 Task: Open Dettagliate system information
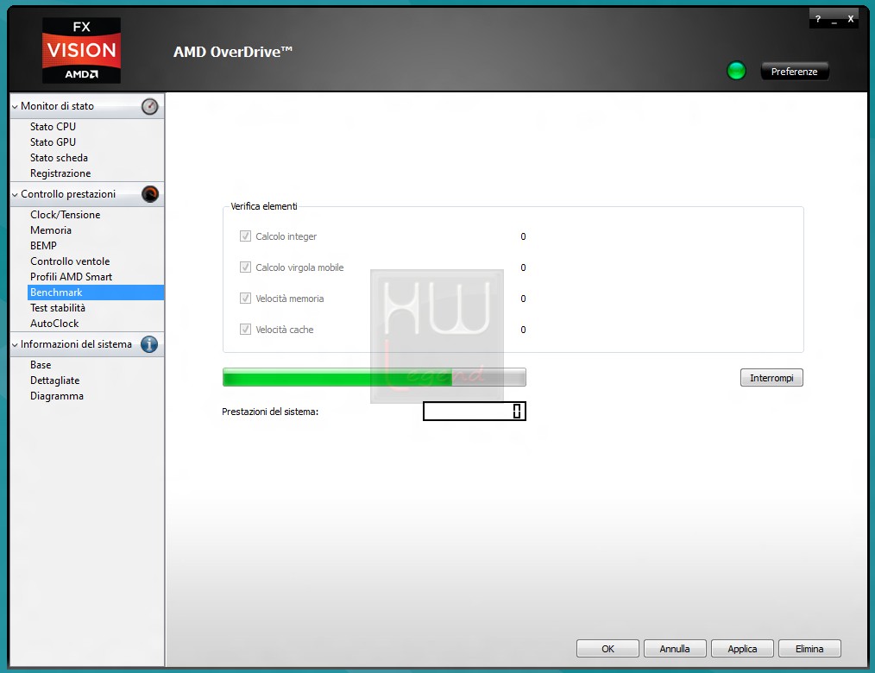[x=54, y=381]
